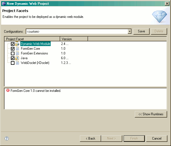The width and height of the screenshot is (171, 146).
Task: Disable the FormGen Core facet checkbox
Action: 13,49
